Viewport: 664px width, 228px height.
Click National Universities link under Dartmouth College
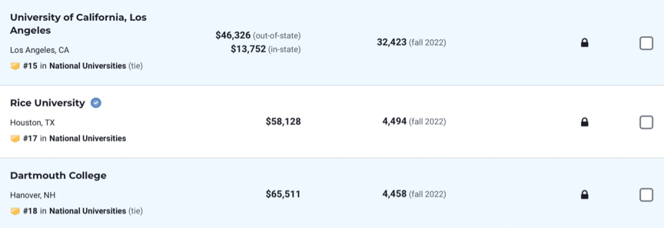[x=88, y=211]
